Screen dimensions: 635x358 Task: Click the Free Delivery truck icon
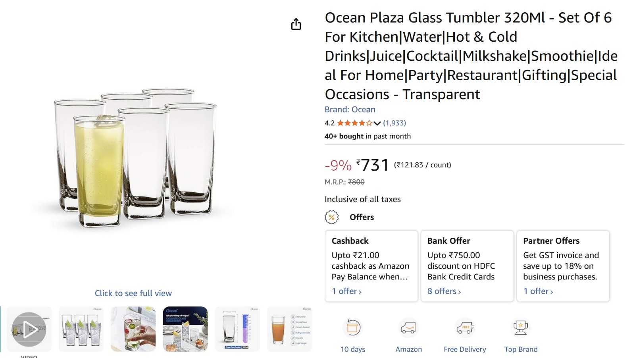coord(464,328)
